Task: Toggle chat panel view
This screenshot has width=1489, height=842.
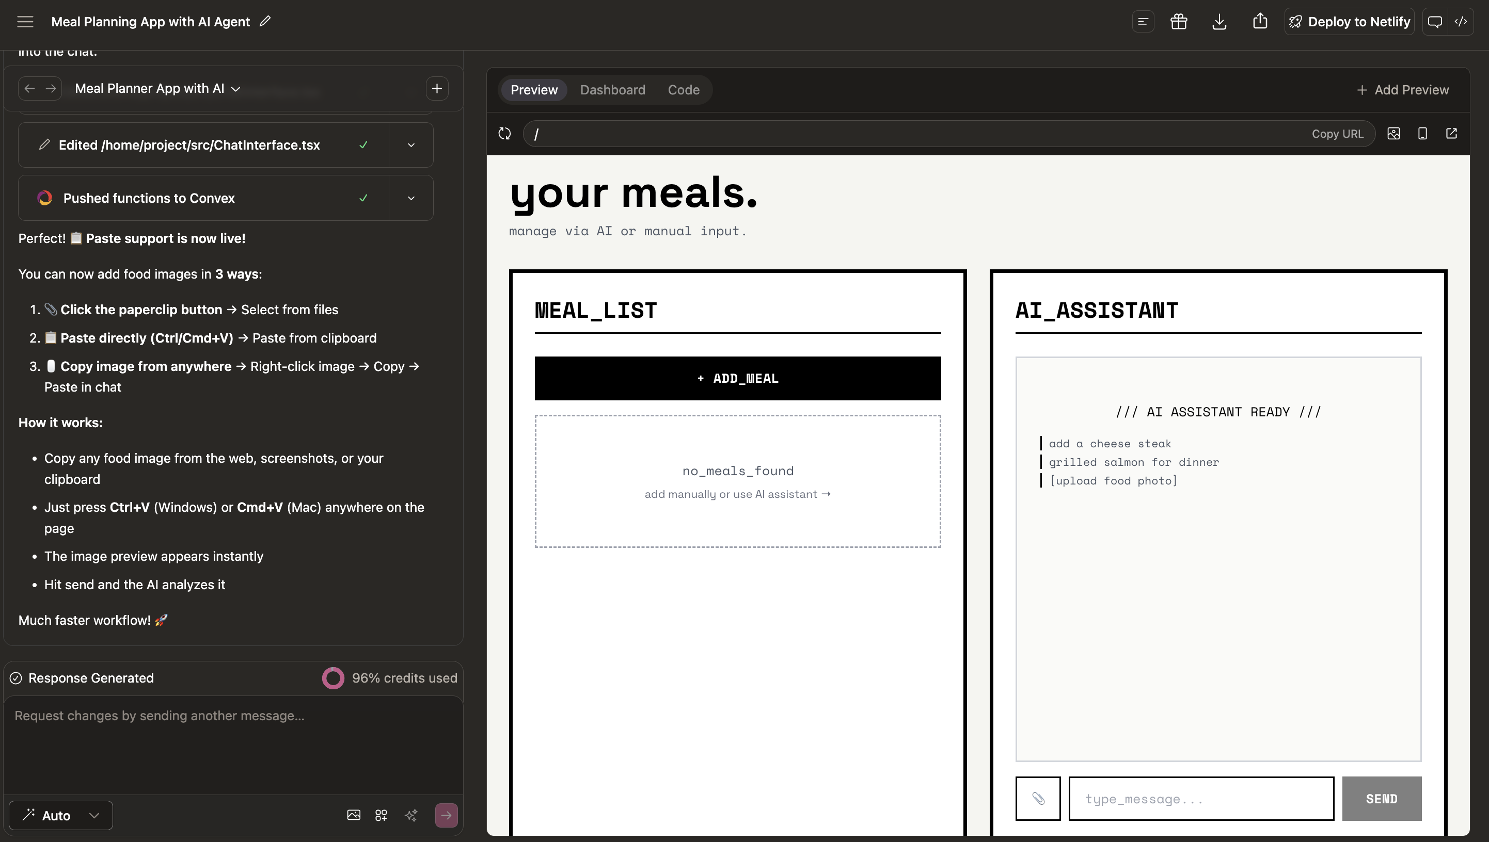Action: coord(1435,22)
